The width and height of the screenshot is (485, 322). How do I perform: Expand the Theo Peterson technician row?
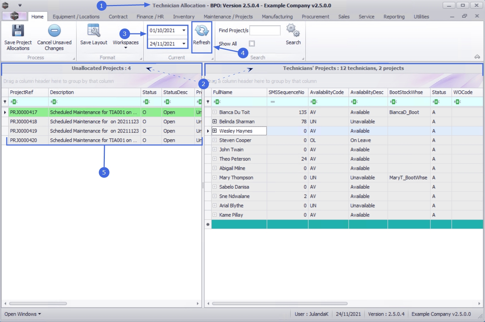215,159
